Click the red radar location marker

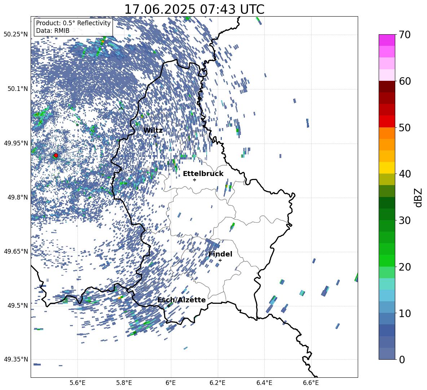click(56, 155)
